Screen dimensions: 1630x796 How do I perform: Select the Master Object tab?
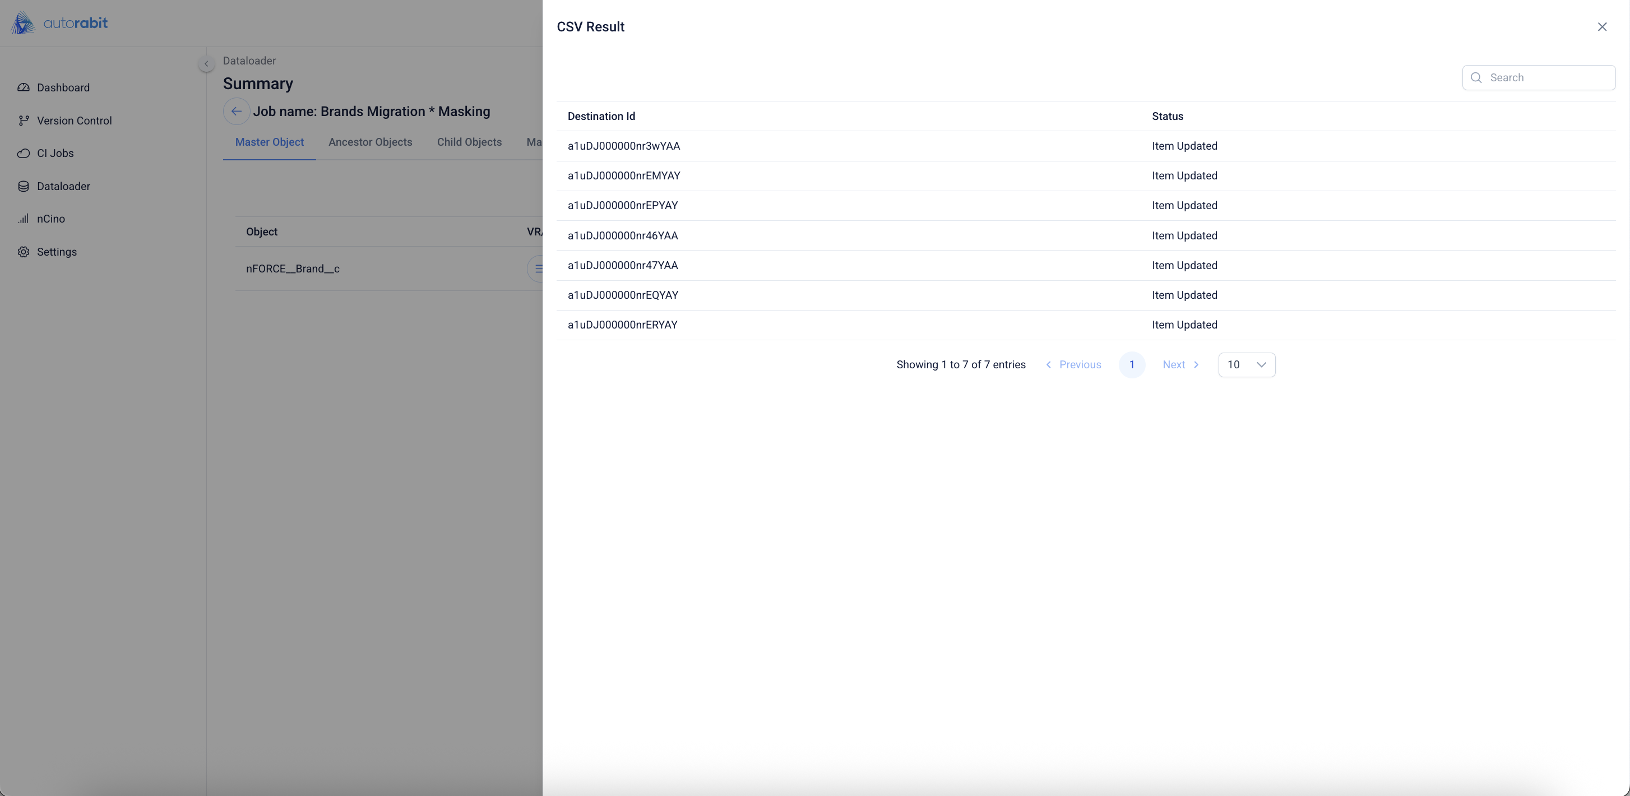[x=269, y=142]
